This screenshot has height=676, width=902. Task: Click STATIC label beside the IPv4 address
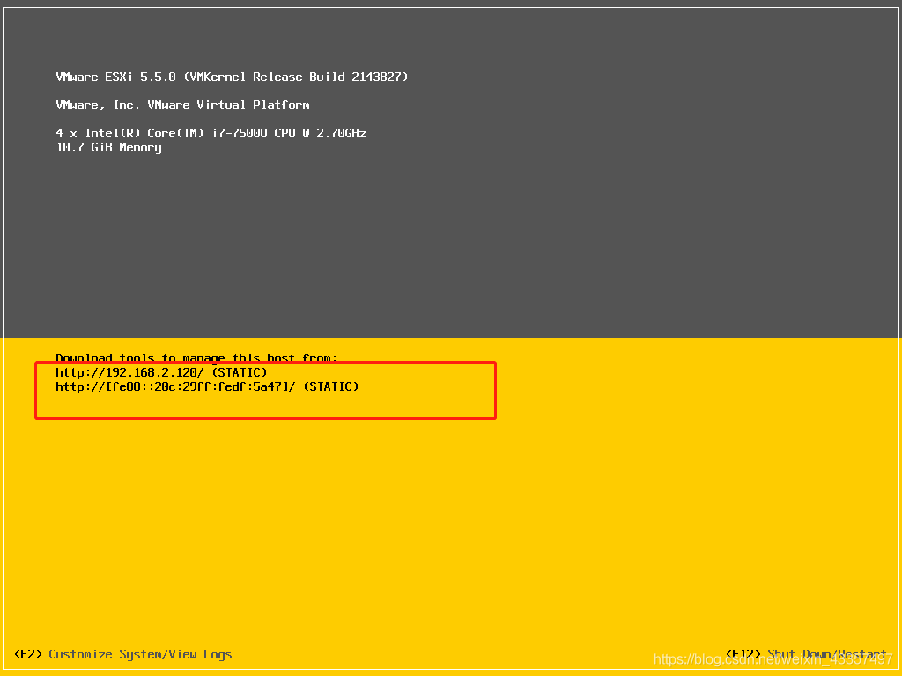coord(239,372)
